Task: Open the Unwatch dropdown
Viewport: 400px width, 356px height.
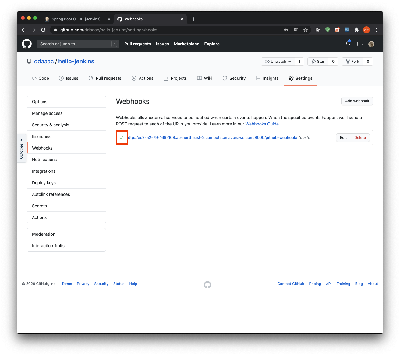Action: pos(278,62)
